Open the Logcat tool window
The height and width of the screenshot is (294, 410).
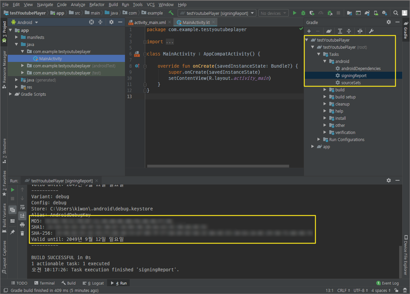tap(93, 283)
